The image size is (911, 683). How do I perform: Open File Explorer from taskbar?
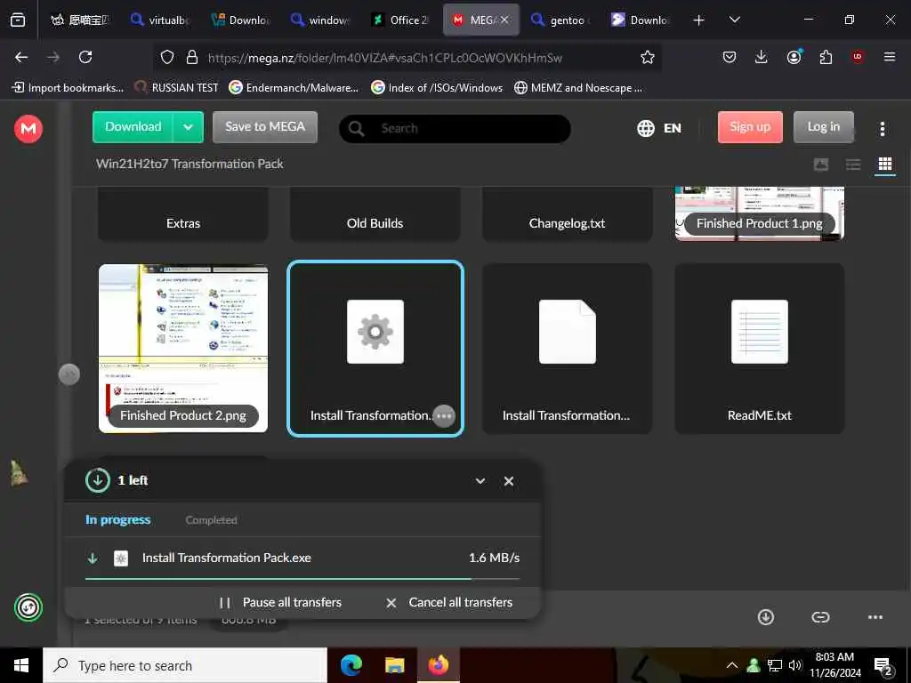[394, 665]
